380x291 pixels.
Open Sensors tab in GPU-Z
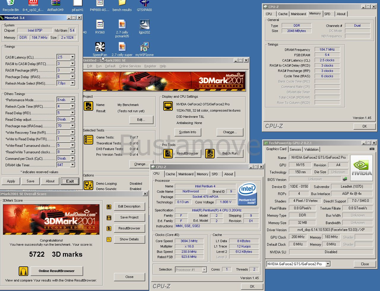pyautogui.click(x=295, y=149)
